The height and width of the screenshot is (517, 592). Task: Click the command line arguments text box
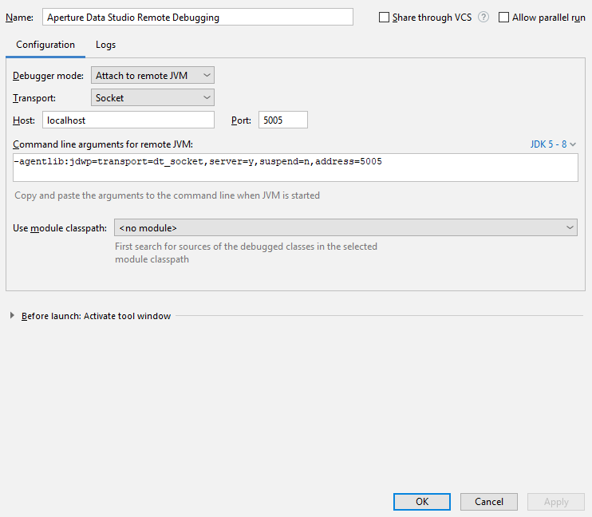click(295, 168)
